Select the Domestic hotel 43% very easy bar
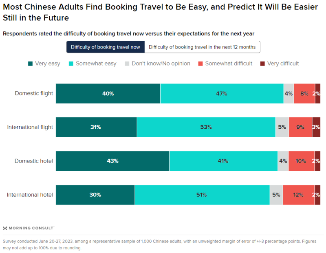Image resolution: width=326 pixels, height=253 pixels. pyautogui.click(x=112, y=161)
